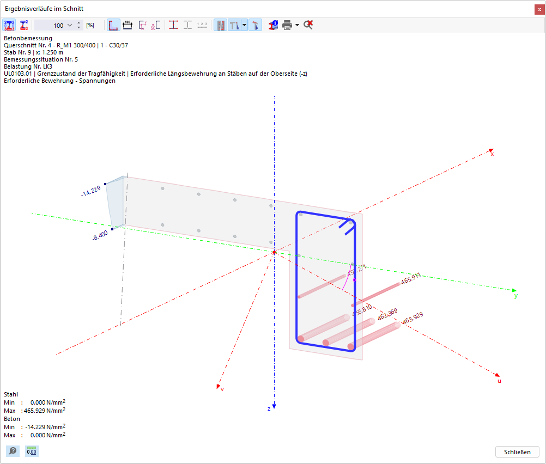The image size is (546, 464).
Task: Open the help icon at bottom left
Action: [x=13, y=451]
